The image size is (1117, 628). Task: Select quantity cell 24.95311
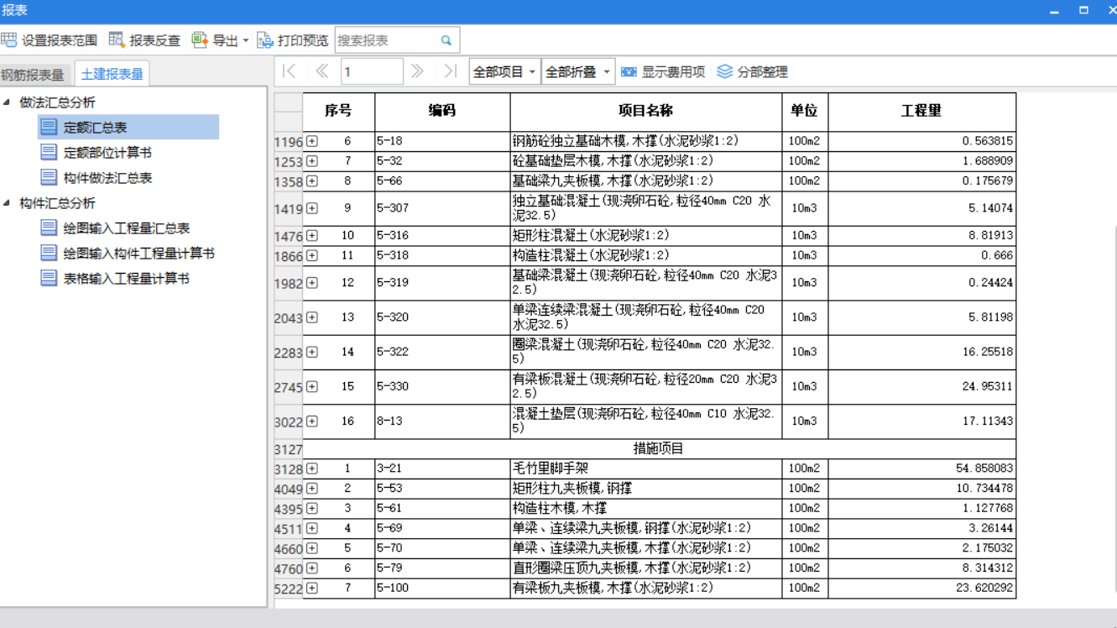click(921, 387)
